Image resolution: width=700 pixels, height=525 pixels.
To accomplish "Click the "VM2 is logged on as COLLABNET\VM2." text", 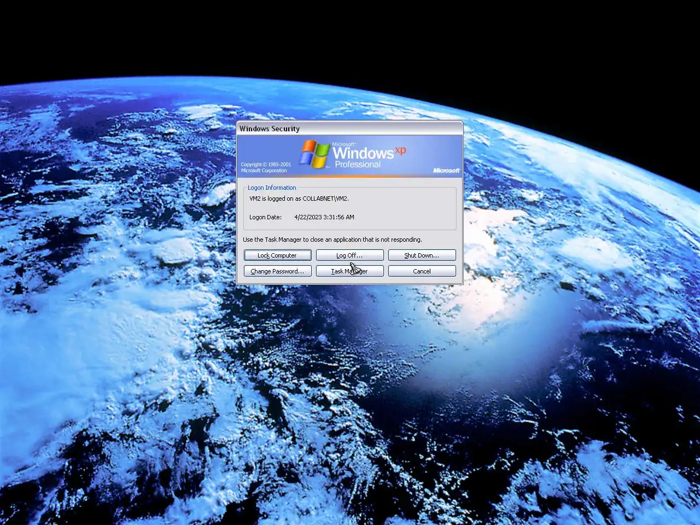I will (x=299, y=199).
